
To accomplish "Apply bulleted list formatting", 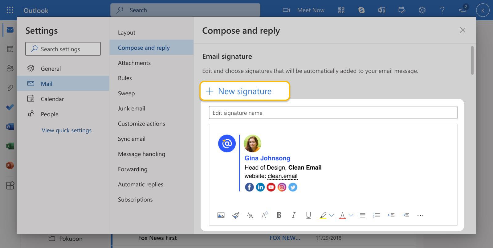I will 362,215.
